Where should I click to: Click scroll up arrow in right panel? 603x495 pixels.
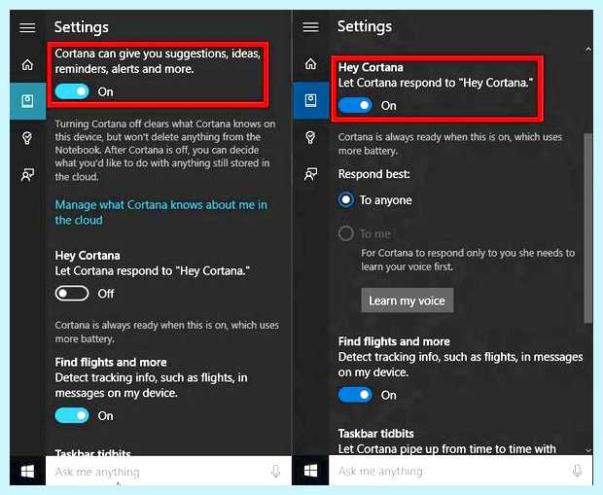pyautogui.click(x=588, y=50)
